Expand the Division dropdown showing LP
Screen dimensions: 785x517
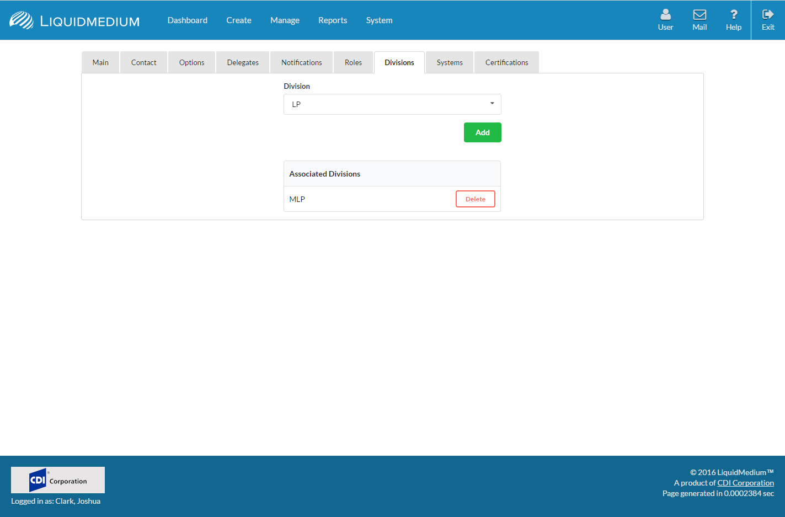pyautogui.click(x=392, y=104)
